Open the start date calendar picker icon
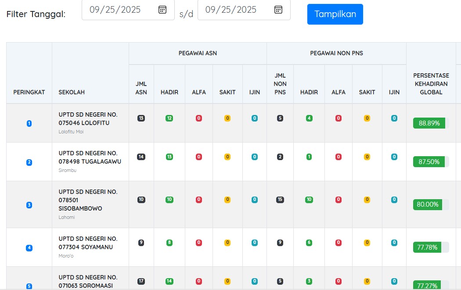 162,10
